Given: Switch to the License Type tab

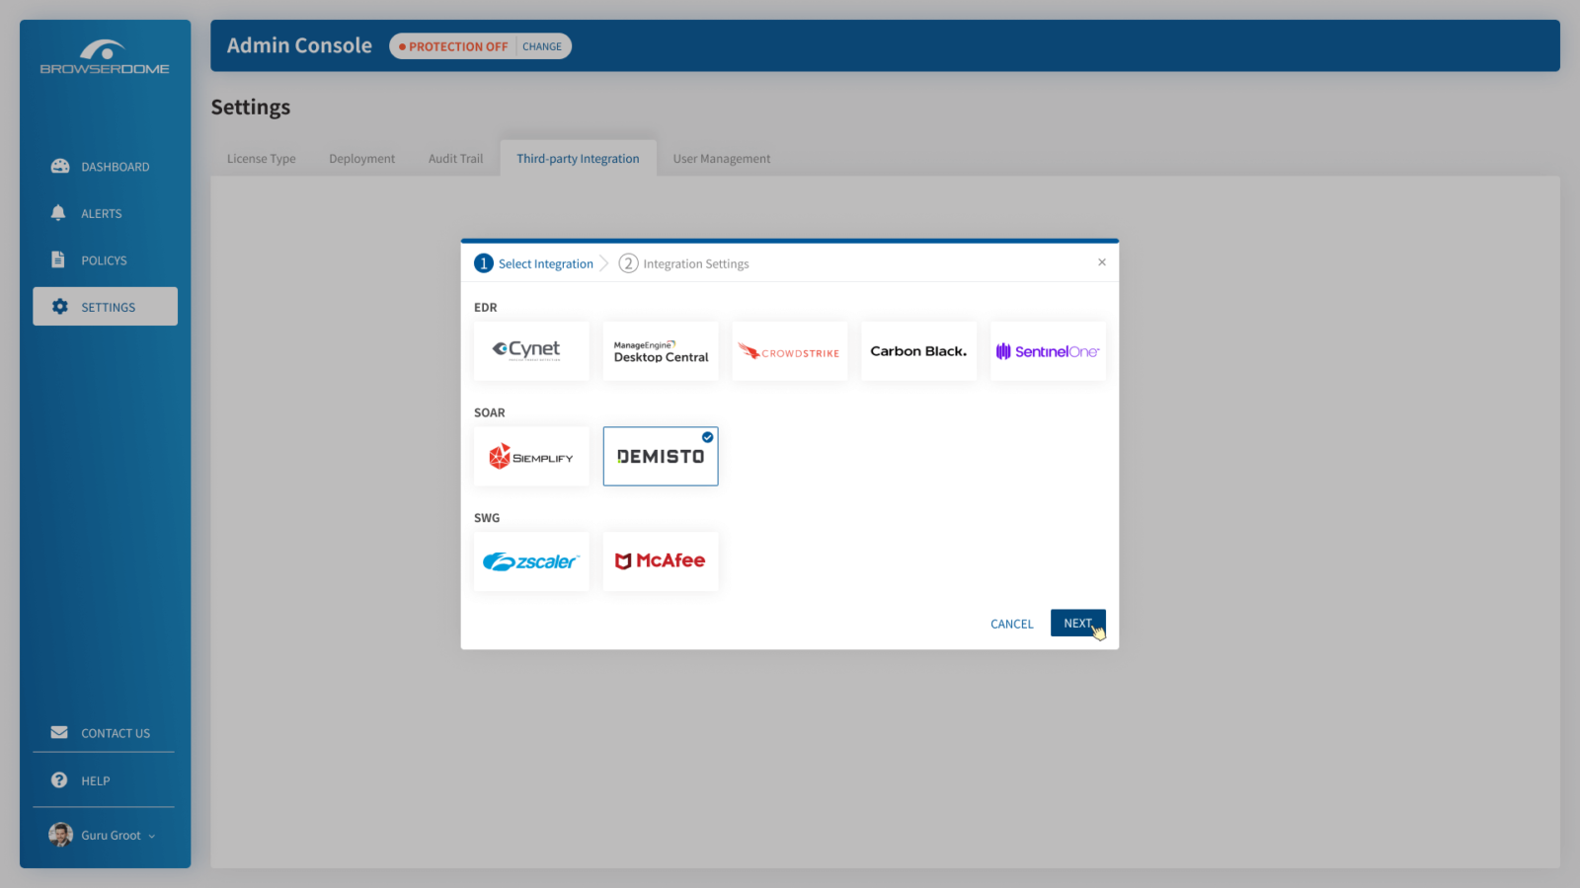Looking at the screenshot, I should (262, 159).
